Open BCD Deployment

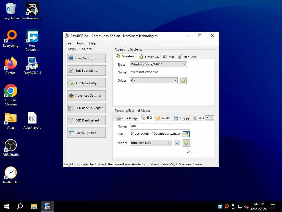pyautogui.click(x=86, y=120)
